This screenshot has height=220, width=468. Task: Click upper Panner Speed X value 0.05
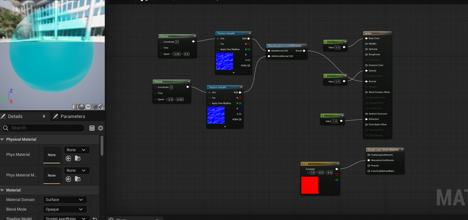click(x=177, y=54)
